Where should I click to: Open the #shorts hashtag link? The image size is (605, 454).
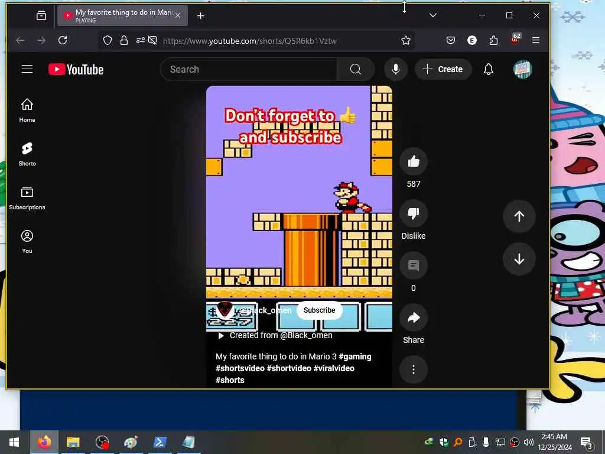(230, 380)
